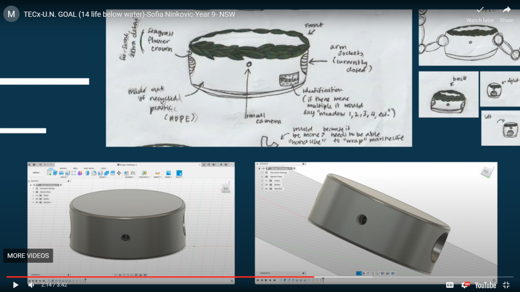520x292 pixels.
Task: Select the Measure tool in left Fusion window
Action: pos(157,173)
